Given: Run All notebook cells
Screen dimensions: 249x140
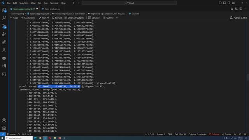Looking at the screenshot, I should (44, 18).
